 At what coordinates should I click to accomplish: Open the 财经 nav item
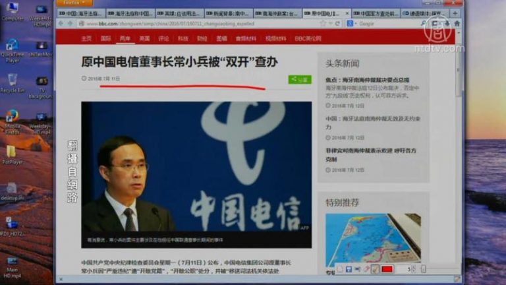click(x=202, y=38)
